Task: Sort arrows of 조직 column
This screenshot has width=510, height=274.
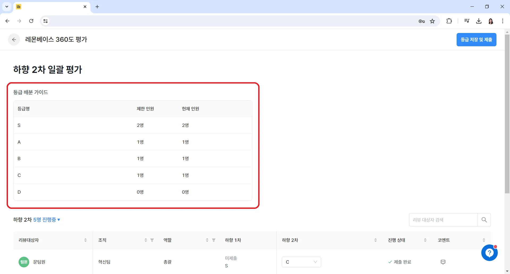Action: (x=146, y=240)
